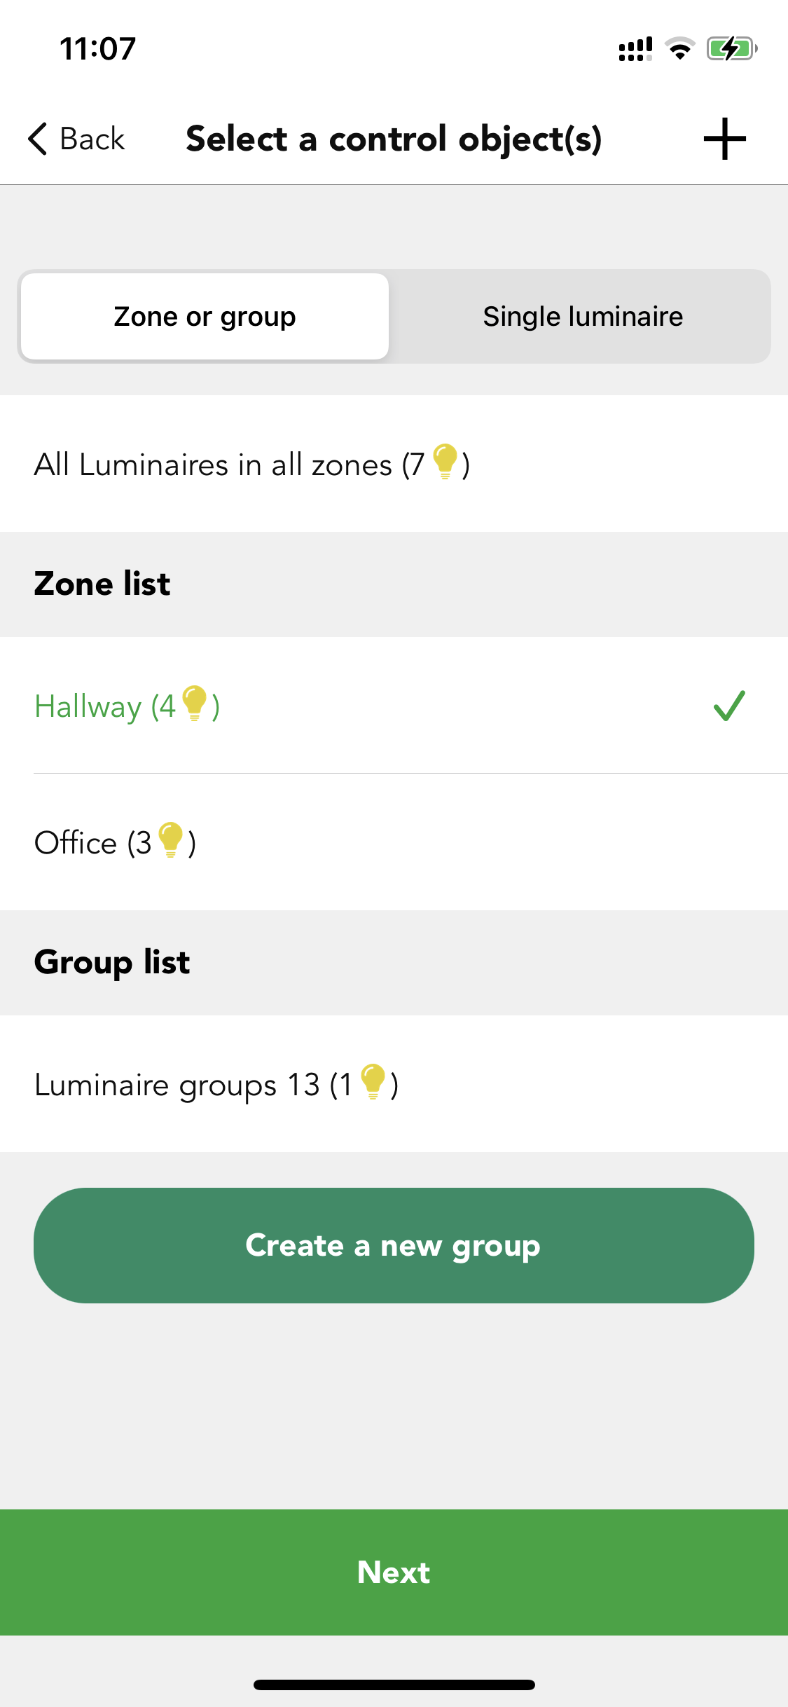Tap the Next button
Image resolution: width=788 pixels, height=1707 pixels.
point(394,1572)
